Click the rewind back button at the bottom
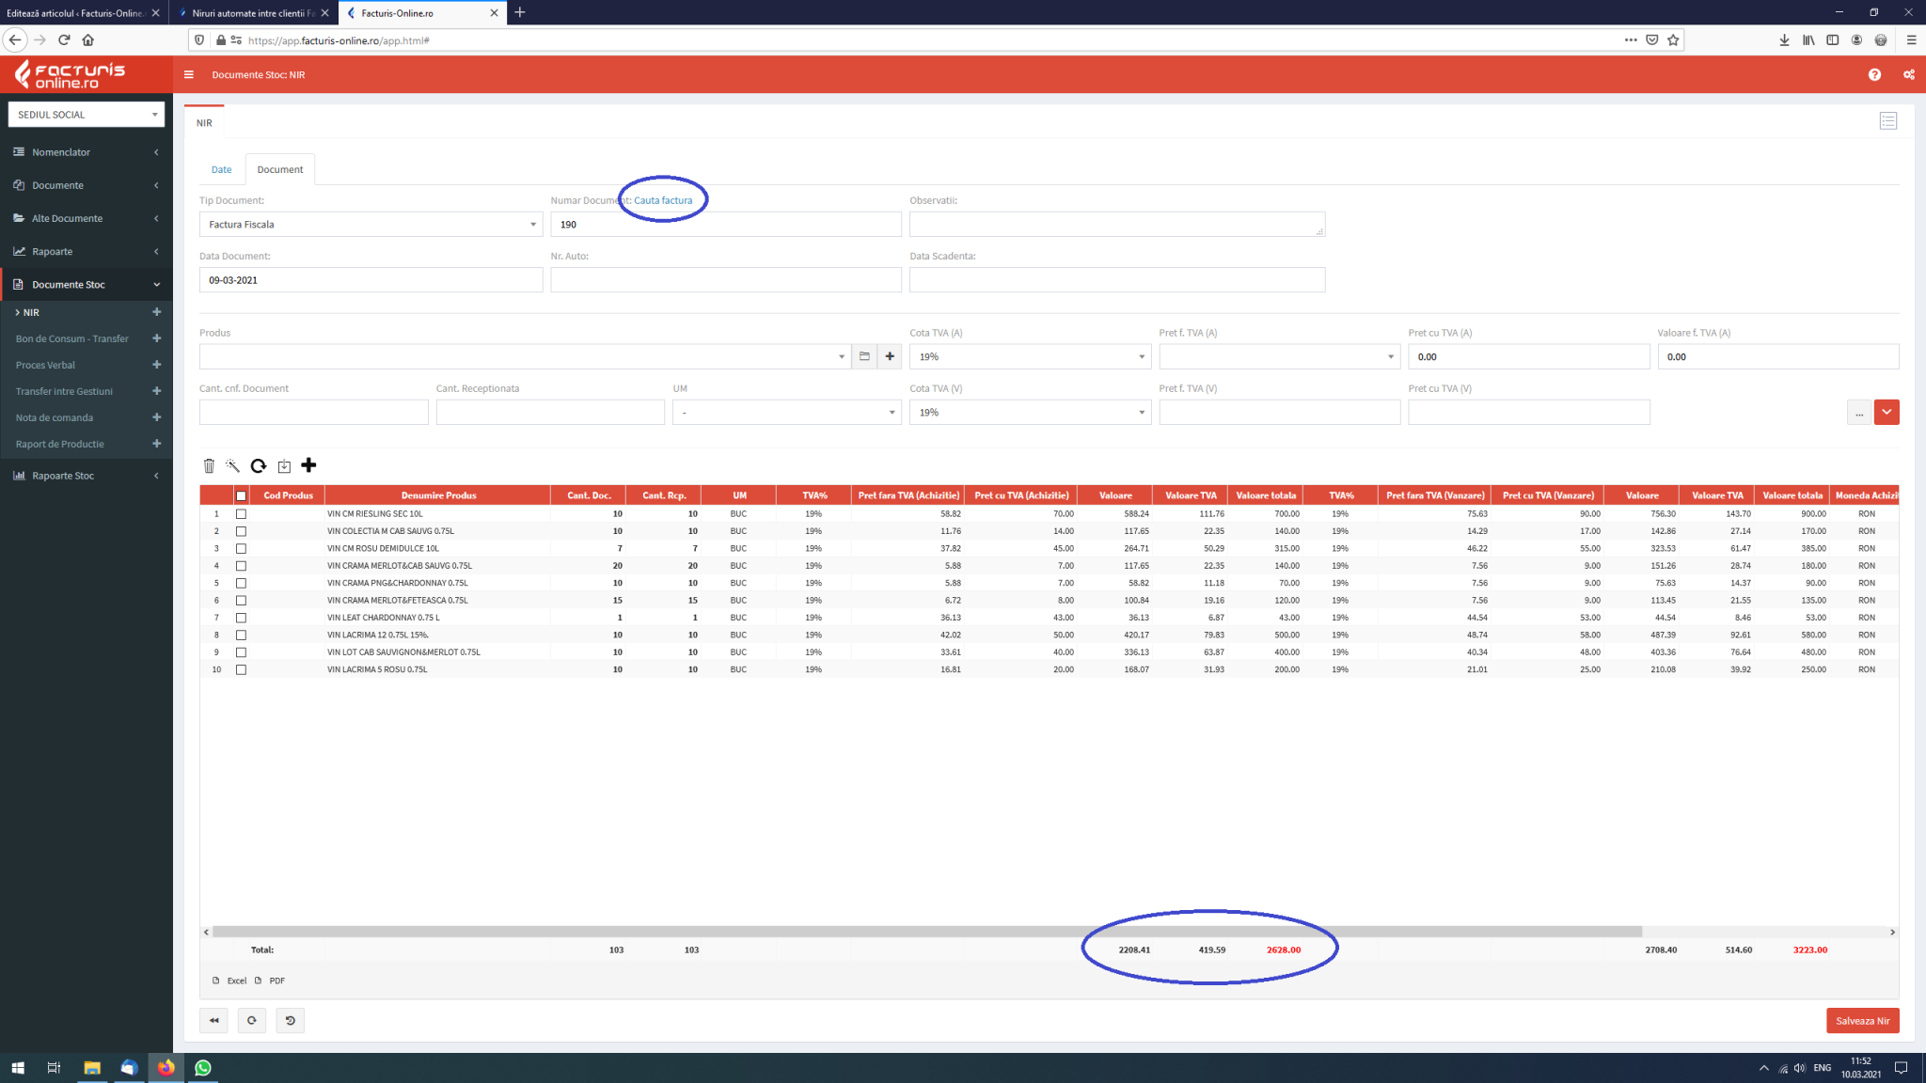The height and width of the screenshot is (1083, 1926). coord(214,1020)
